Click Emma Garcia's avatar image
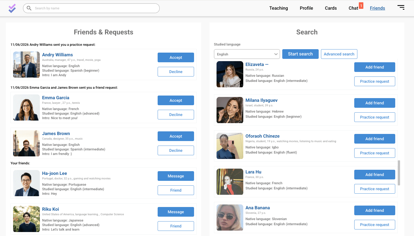Viewport: 414px width, 236px height. pos(26,107)
